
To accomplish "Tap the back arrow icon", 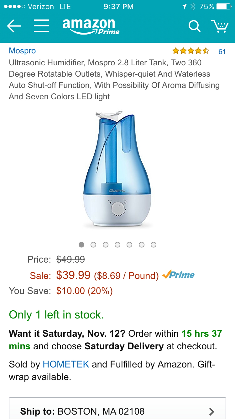I will [14, 26].
